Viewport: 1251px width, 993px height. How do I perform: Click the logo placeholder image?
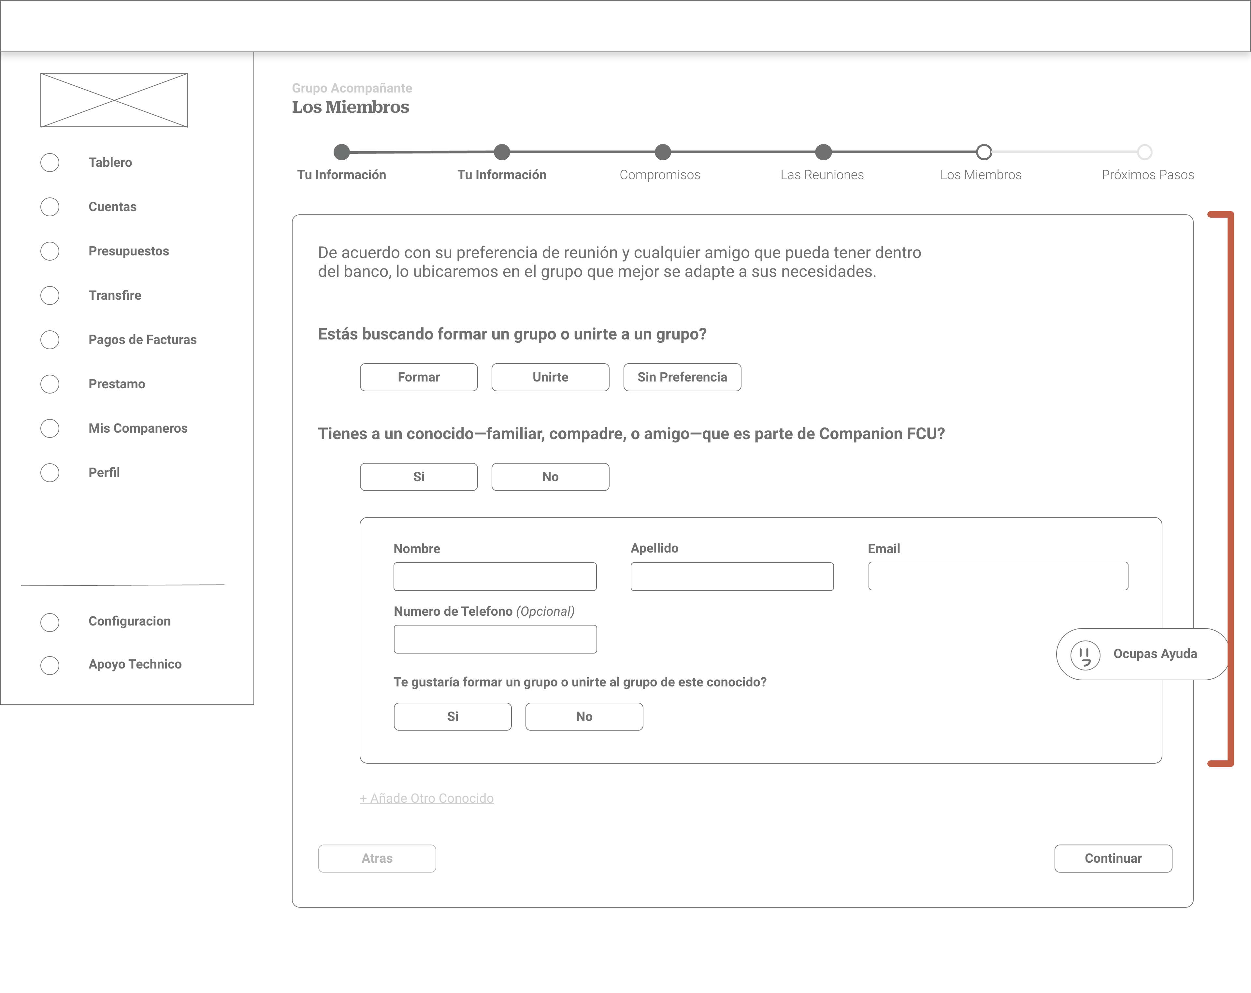click(114, 100)
